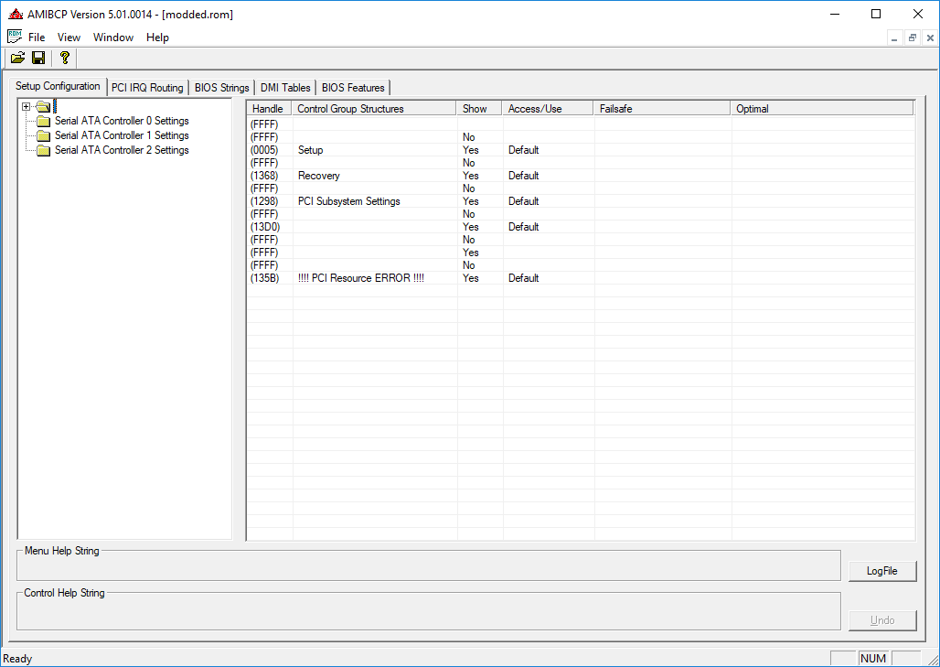
Task: Click Default access value in Setup row
Action: click(523, 150)
